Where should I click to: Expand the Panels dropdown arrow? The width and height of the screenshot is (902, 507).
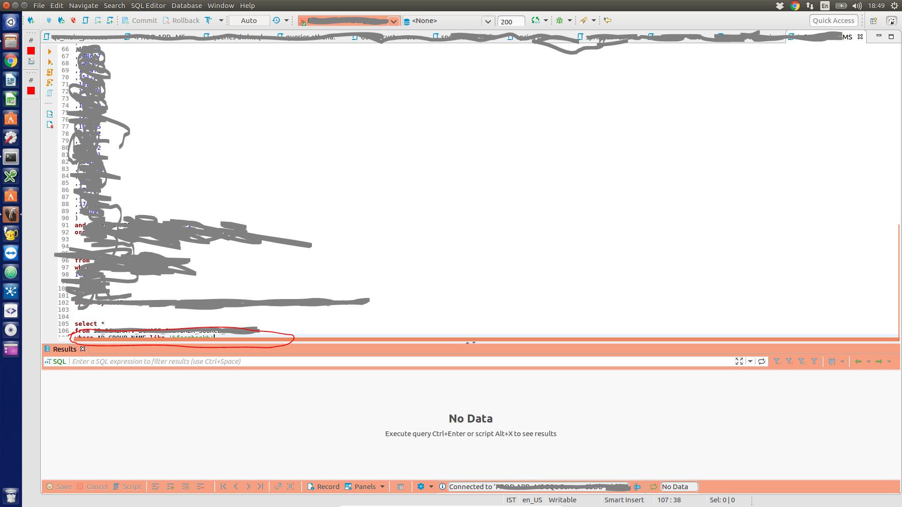click(382, 486)
